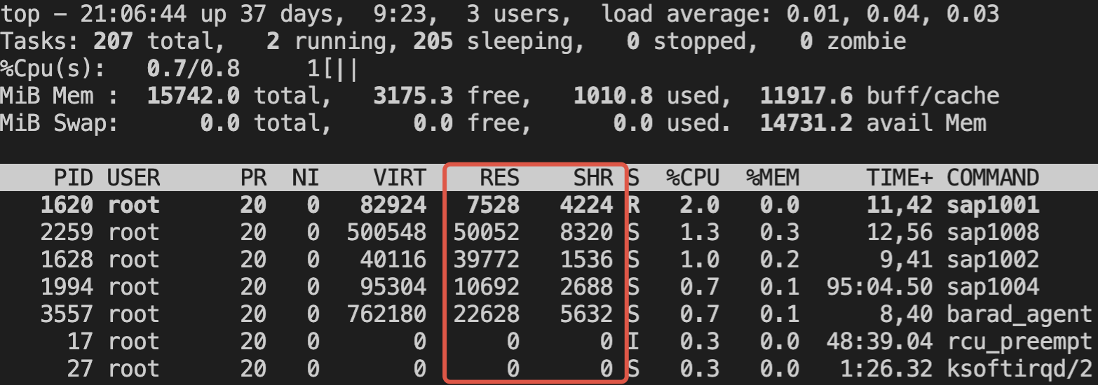
Task: Click the 207 total tasks count
Action: (x=112, y=41)
